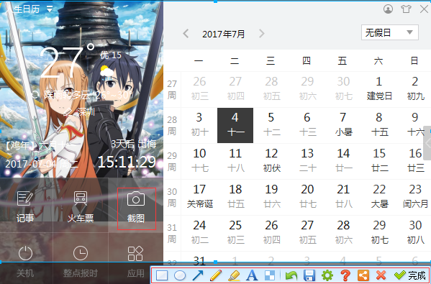Image resolution: width=431 pixels, height=284 pixels.
Task: Click the 15:11:29 clock
Action: coord(127,162)
